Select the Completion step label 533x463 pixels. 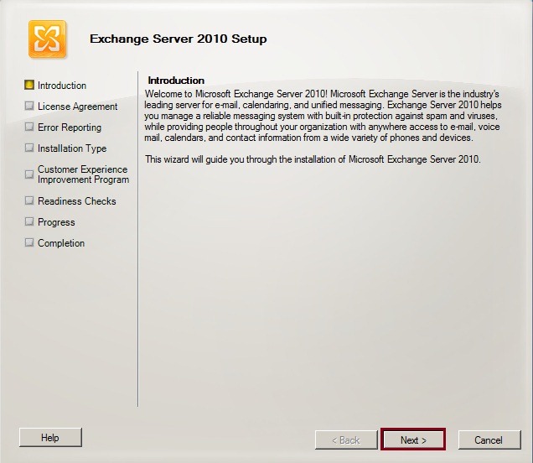[x=61, y=243]
